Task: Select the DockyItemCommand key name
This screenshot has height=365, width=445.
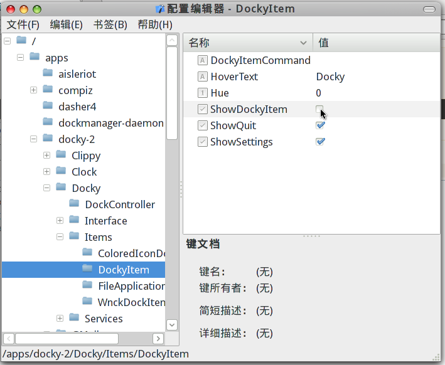Action: tap(260, 60)
